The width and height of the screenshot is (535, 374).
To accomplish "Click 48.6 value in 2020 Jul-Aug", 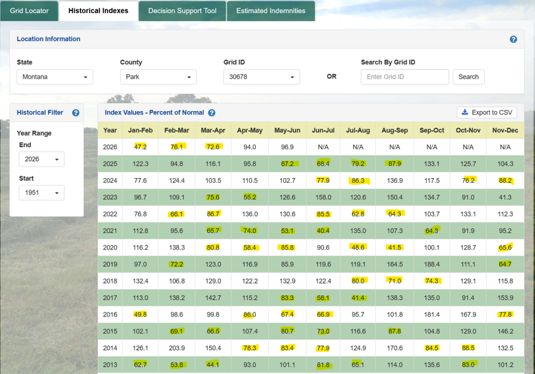I will tap(358, 248).
